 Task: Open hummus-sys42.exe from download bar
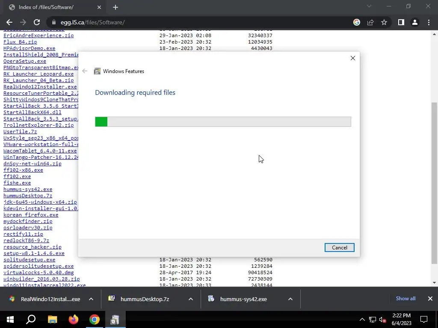[237, 299]
